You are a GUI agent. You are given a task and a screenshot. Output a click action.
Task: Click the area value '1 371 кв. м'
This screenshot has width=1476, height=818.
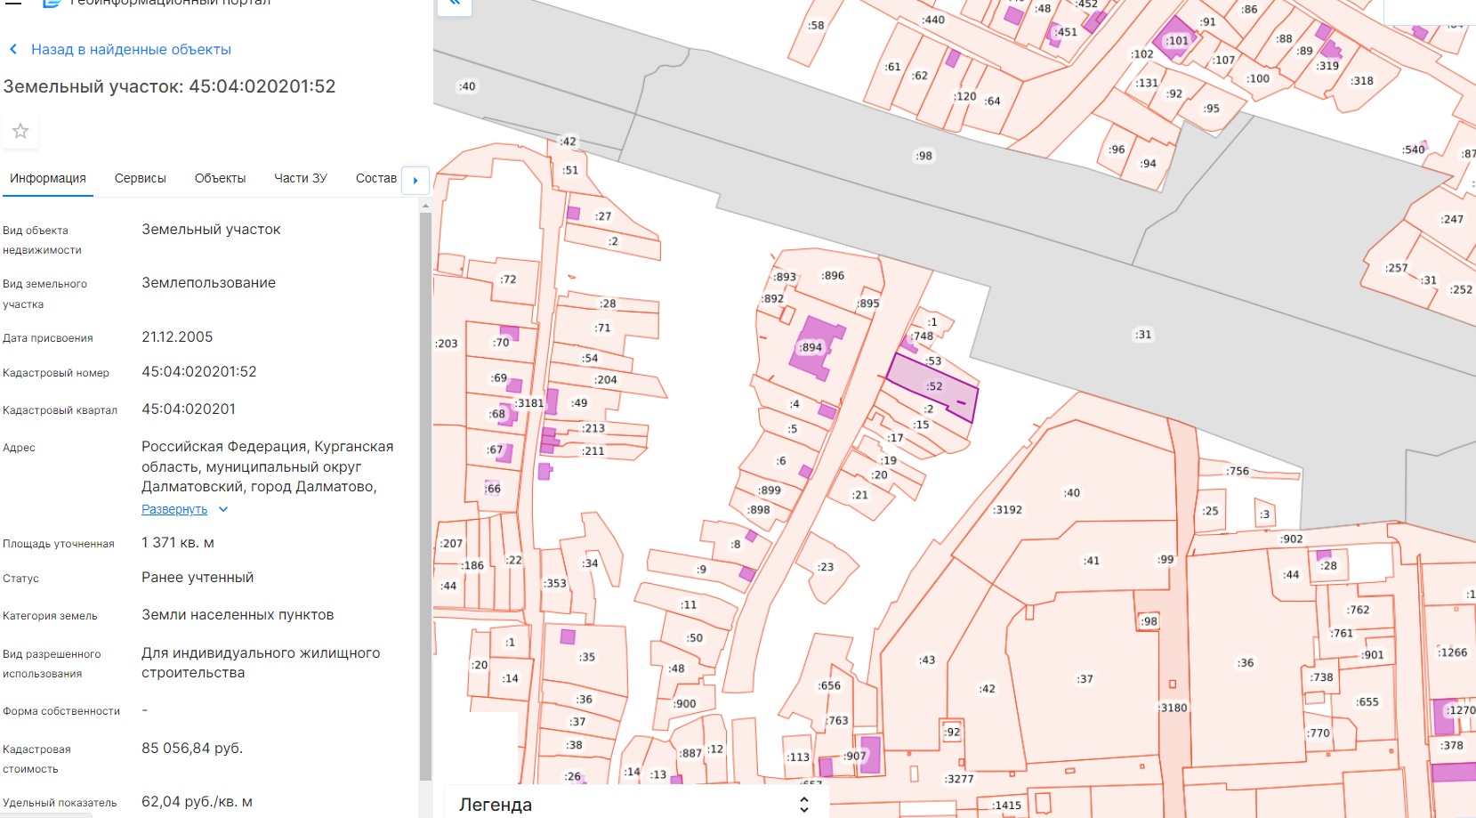178,543
